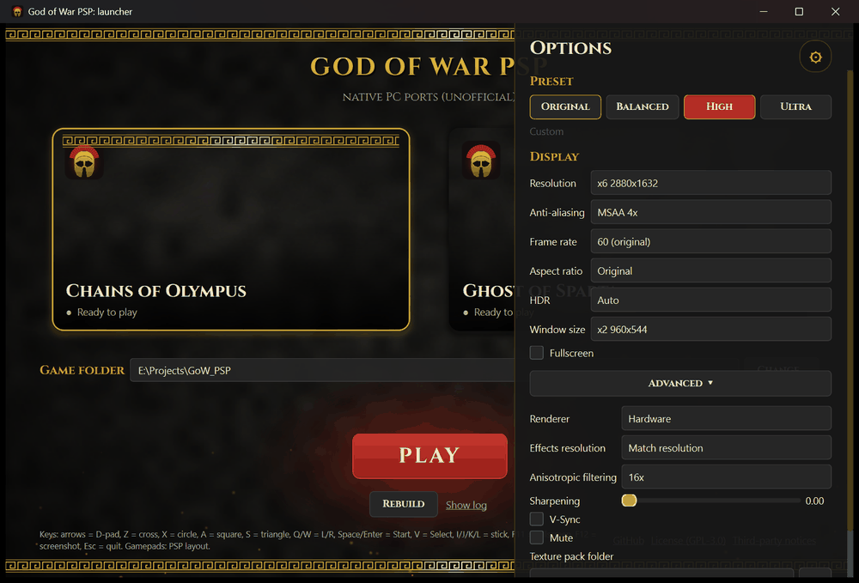This screenshot has height=583, width=859.
Task: Open the Show log link
Action: coord(466,505)
